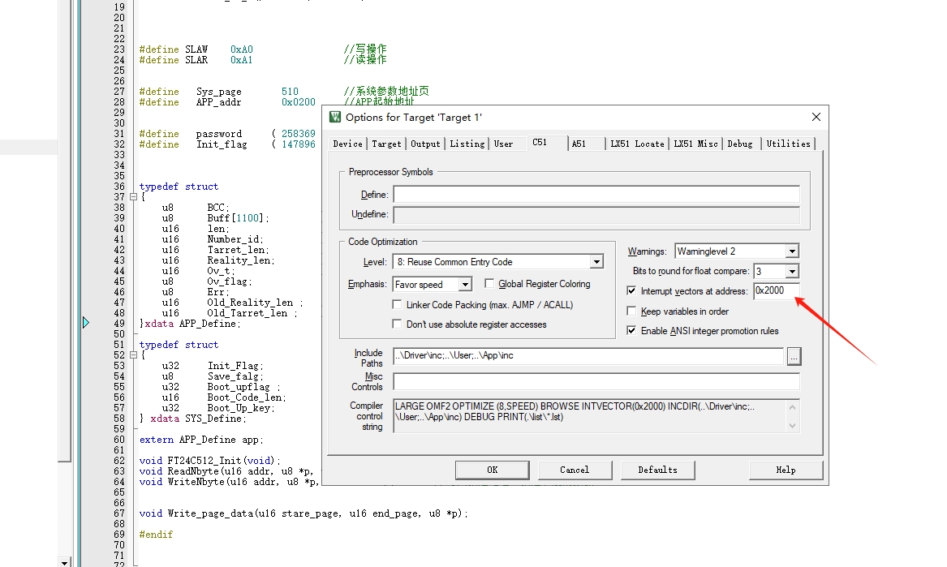Switch to the Debug tab

tap(740, 144)
